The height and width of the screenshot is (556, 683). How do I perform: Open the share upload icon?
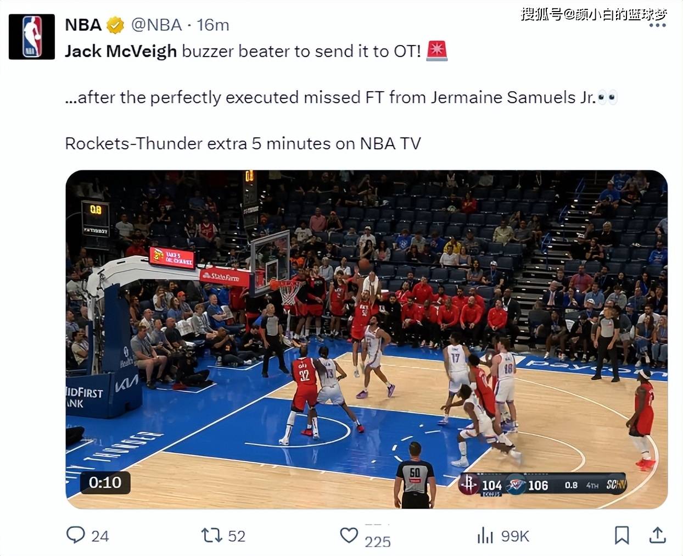[x=657, y=535]
